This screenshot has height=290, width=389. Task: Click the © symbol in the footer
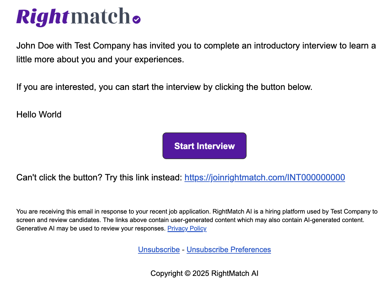pyautogui.click(x=188, y=273)
